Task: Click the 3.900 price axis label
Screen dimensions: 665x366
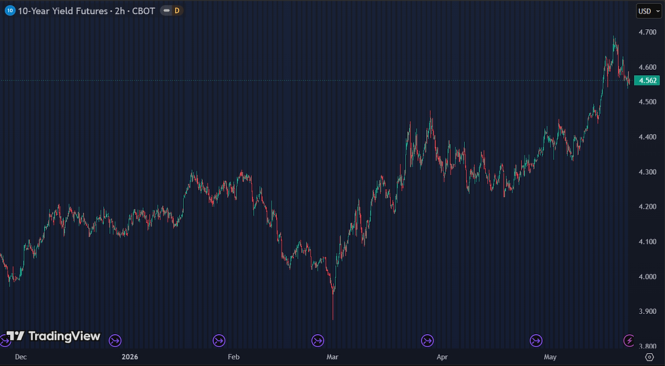Action: [647, 311]
